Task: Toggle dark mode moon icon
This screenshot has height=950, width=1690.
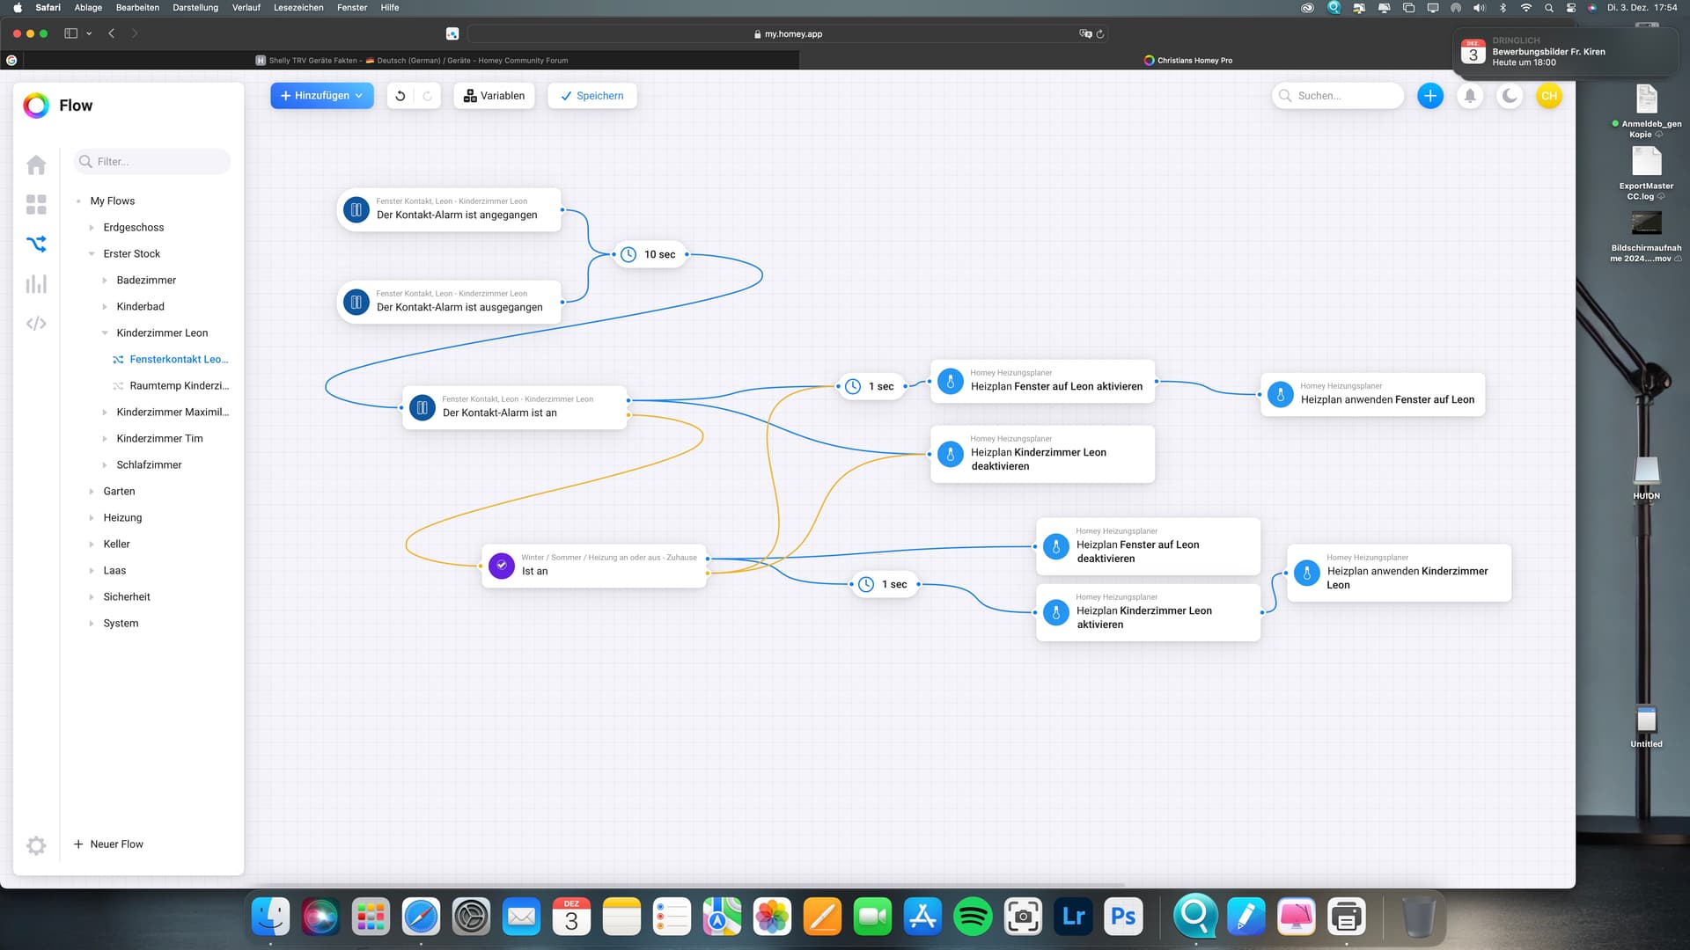Action: point(1510,96)
